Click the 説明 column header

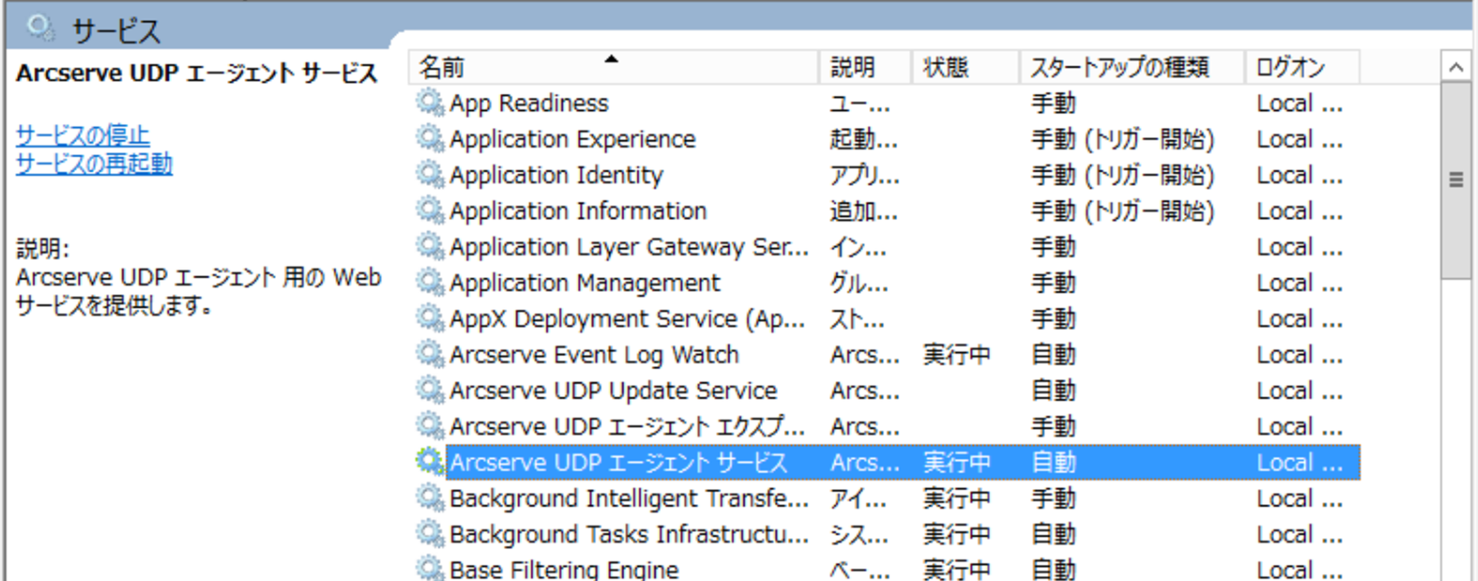[x=865, y=67]
